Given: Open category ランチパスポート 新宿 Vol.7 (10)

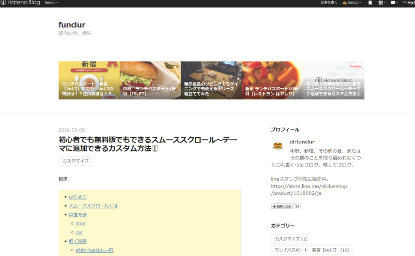Looking at the screenshot, I should (x=312, y=250).
